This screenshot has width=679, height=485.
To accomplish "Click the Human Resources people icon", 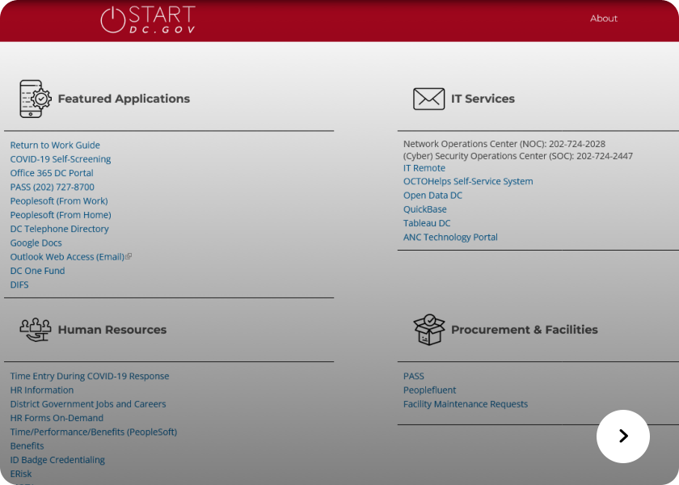I will pos(36,330).
